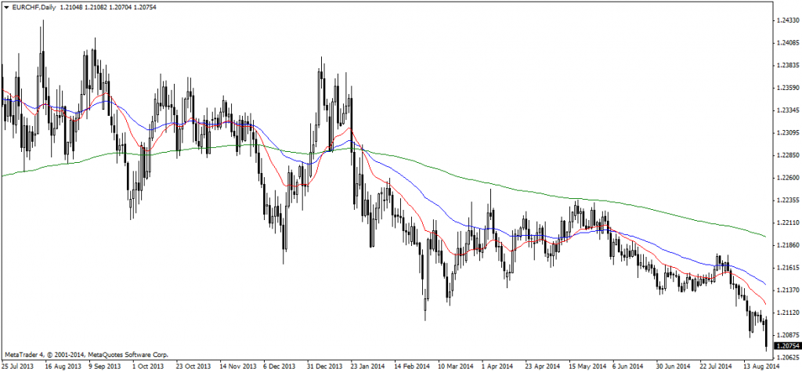
Task: Click the 1.21370 price axis label
Action: [x=787, y=290]
